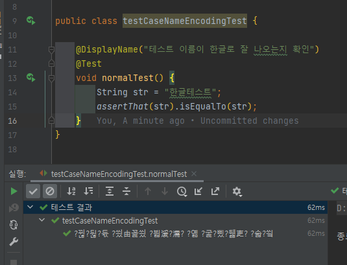Run the test class from the line 9 gutter icon
The width and height of the screenshot is (347, 265).
click(30, 21)
